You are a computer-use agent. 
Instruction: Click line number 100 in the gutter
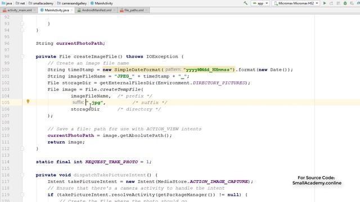tap(5, 70)
